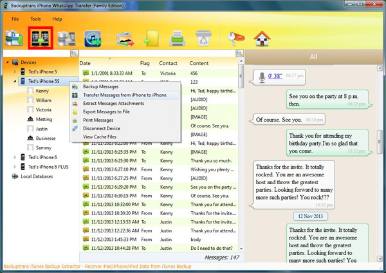The width and height of the screenshot is (386, 273).
Task: Select Justin contact in tree
Action: point(42,129)
